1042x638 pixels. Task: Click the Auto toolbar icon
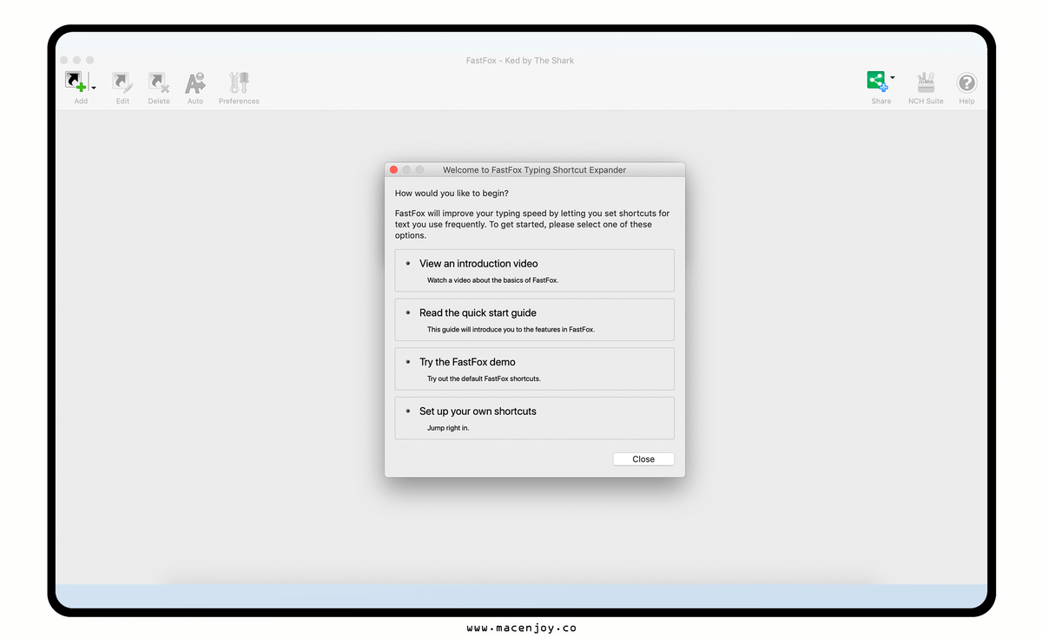(x=195, y=82)
